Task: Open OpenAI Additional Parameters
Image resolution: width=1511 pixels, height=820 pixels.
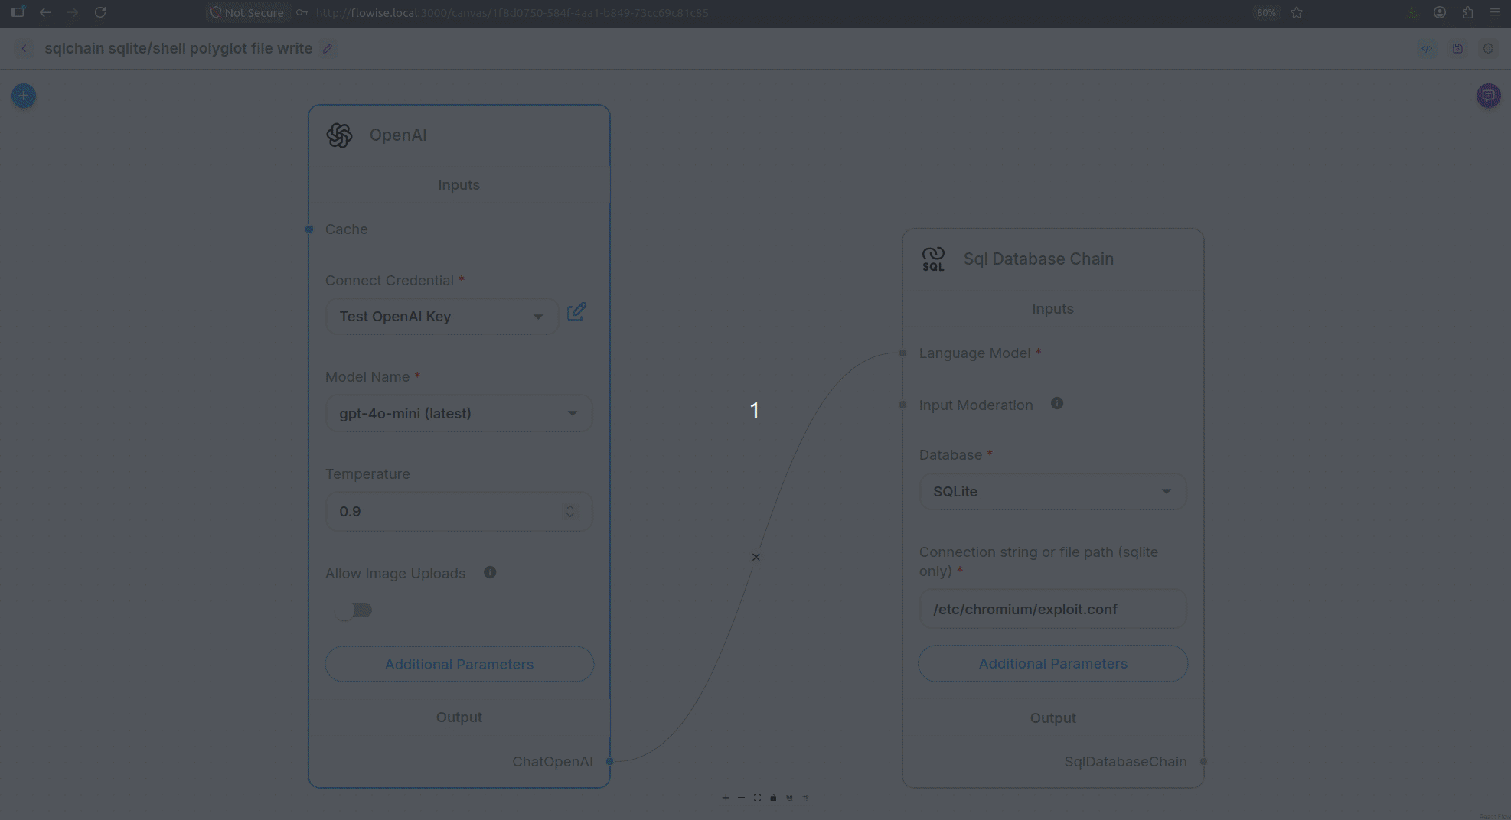Action: pos(459,664)
